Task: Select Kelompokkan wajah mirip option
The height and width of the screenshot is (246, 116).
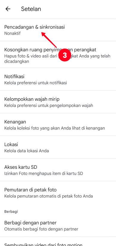Action: pos(58,102)
